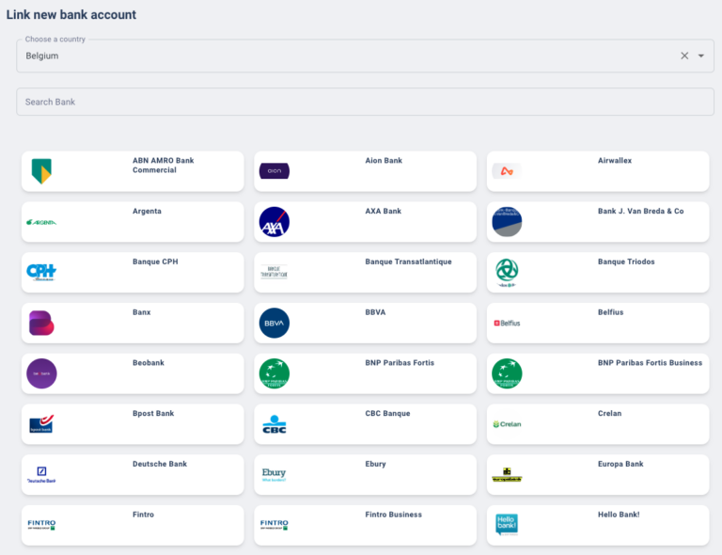Select Crelan name text
This screenshot has width=722, height=555.
[609, 414]
